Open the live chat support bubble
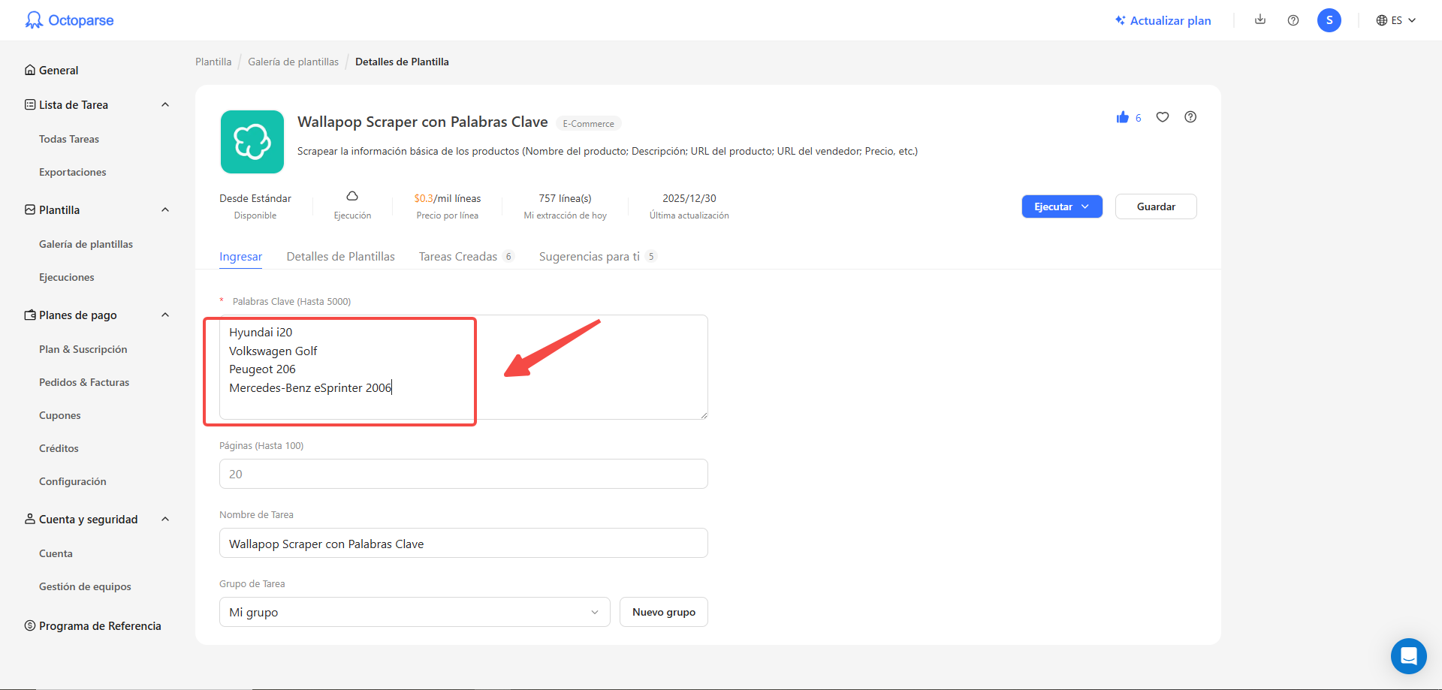The width and height of the screenshot is (1442, 690). coord(1408,656)
